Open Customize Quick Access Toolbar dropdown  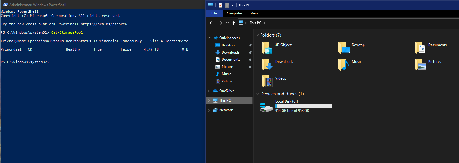[x=233, y=5]
